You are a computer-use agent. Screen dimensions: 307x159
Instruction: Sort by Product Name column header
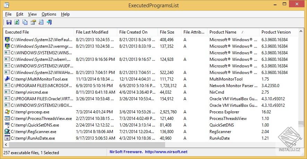pos(233,32)
